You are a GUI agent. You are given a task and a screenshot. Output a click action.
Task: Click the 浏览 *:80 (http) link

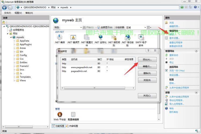pos(177,70)
